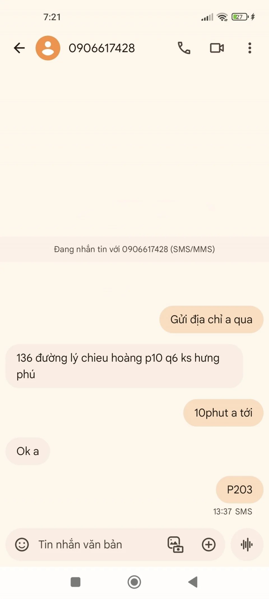The image size is (269, 599).
Task: Tap the 13:37 SMS timestamp
Action: 233,511
